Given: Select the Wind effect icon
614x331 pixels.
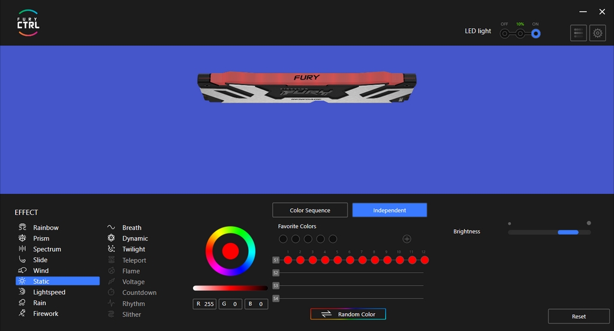Looking at the screenshot, I should tap(22, 271).
